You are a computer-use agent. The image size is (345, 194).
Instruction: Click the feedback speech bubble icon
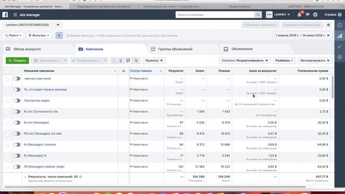point(128,60)
